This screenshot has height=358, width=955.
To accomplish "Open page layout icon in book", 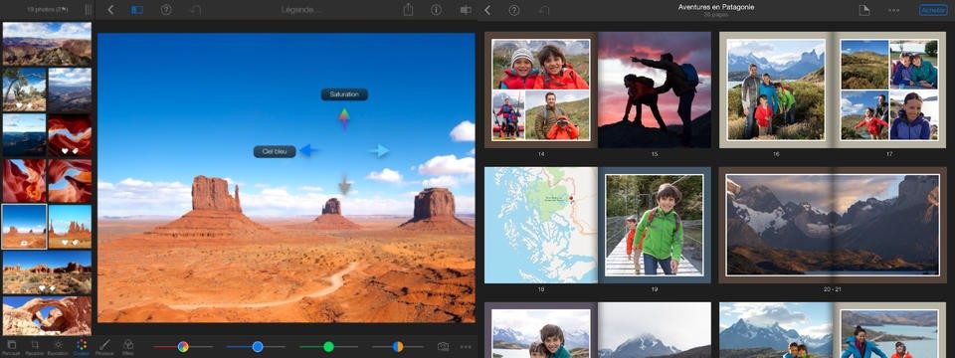I will [863, 10].
